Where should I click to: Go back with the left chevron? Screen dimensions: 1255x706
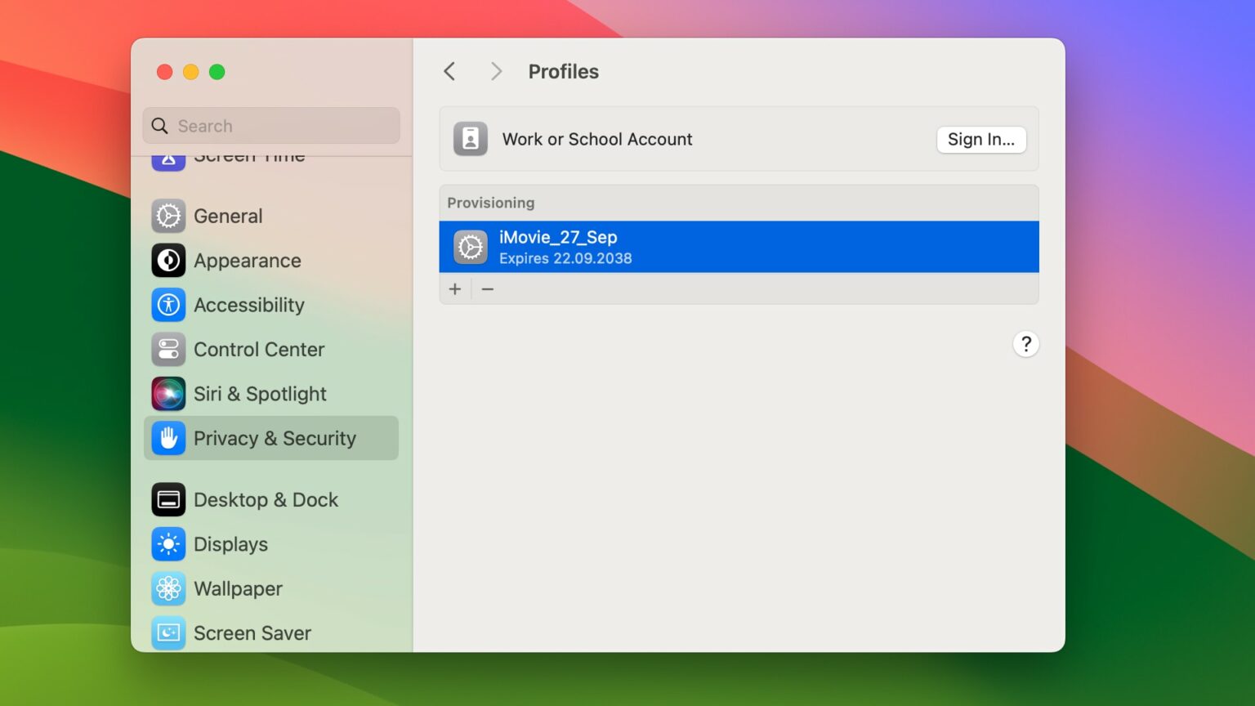(x=449, y=72)
